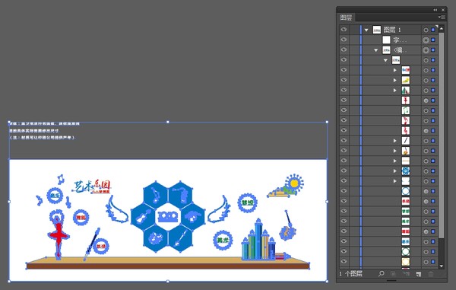Viewport: 456px width, 290px height.
Task: Hide 图层 1 using its eye icon
Action: [344, 30]
